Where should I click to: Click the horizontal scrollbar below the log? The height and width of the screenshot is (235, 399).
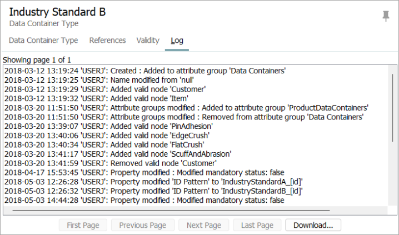pos(171,211)
